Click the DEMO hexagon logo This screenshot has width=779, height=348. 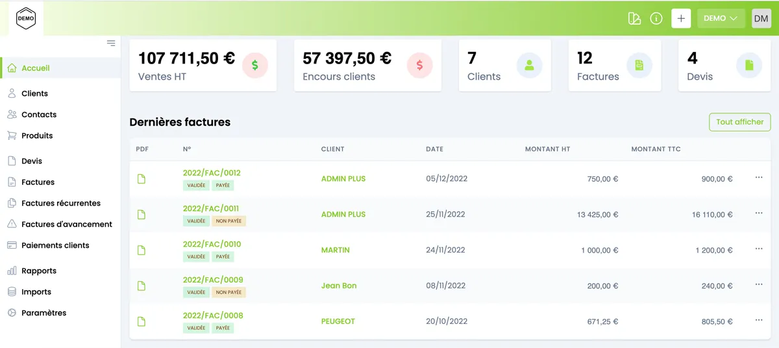26,19
